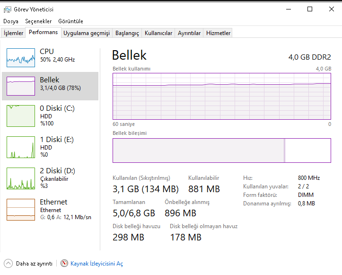
Task: Click the 2 Diski (D:) graph icon
Action: [21, 178]
